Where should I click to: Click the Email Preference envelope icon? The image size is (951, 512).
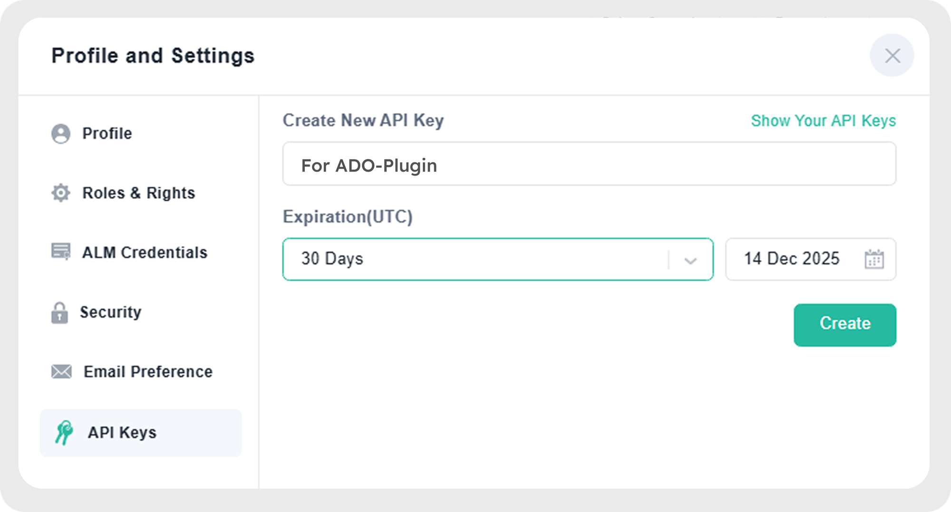coord(61,371)
